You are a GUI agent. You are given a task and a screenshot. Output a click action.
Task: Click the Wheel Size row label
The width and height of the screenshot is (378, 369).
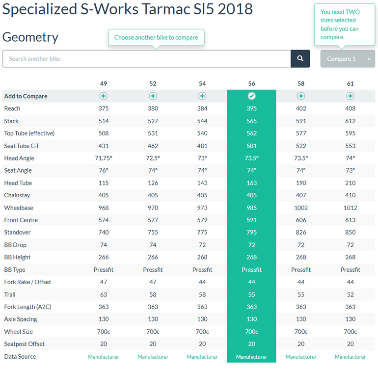point(18,332)
